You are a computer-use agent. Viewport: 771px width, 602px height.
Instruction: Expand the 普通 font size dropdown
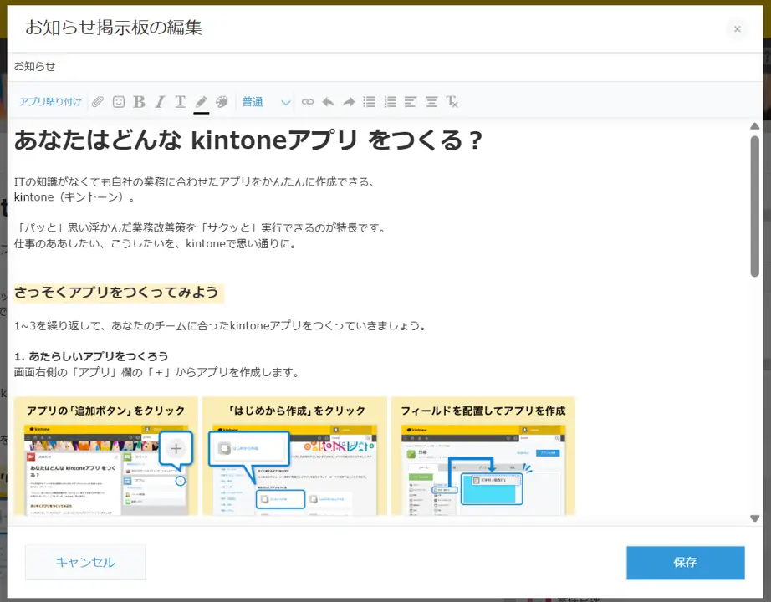tap(266, 102)
